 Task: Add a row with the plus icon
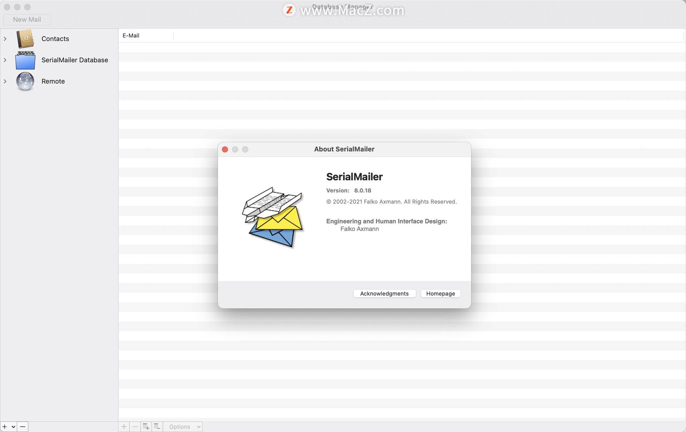[x=124, y=427]
